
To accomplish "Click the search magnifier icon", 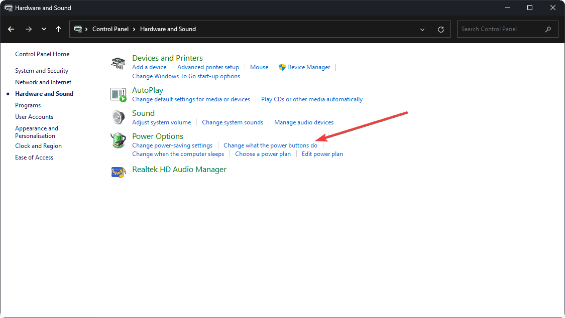I will coord(548,29).
